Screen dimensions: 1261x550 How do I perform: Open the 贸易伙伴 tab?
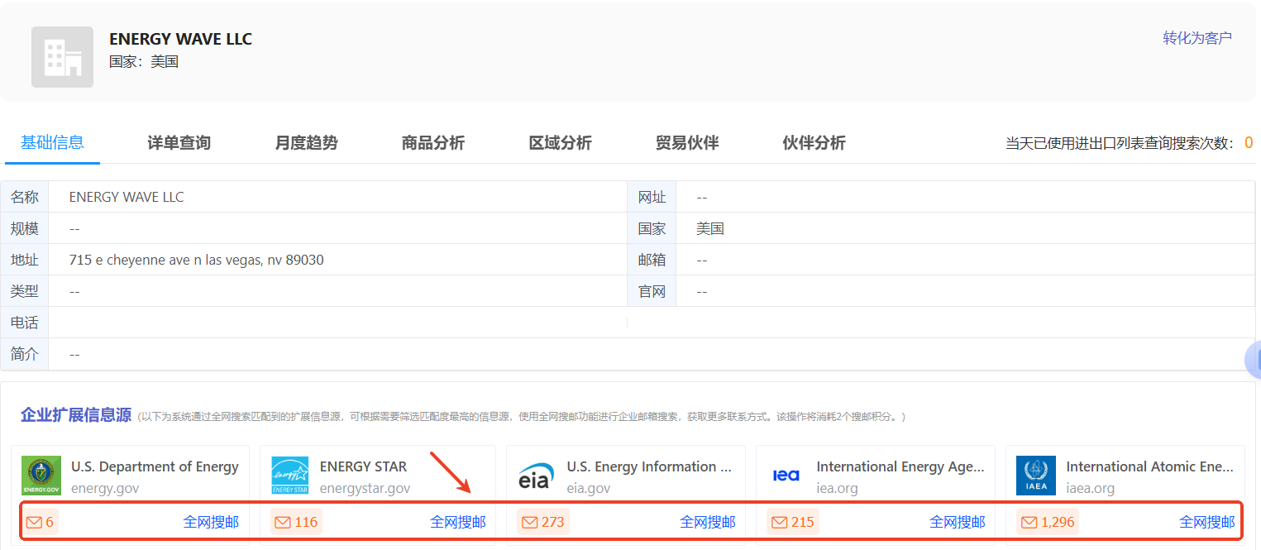coord(687,143)
